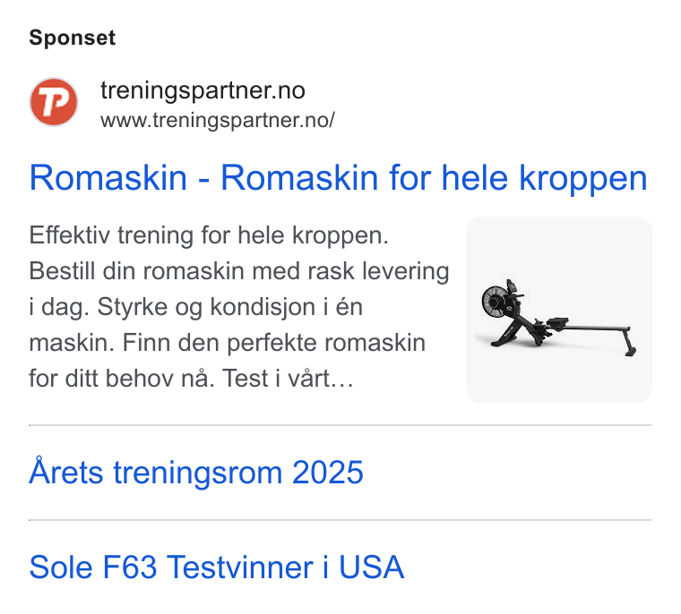Click the 'Sponset' label

(x=72, y=38)
